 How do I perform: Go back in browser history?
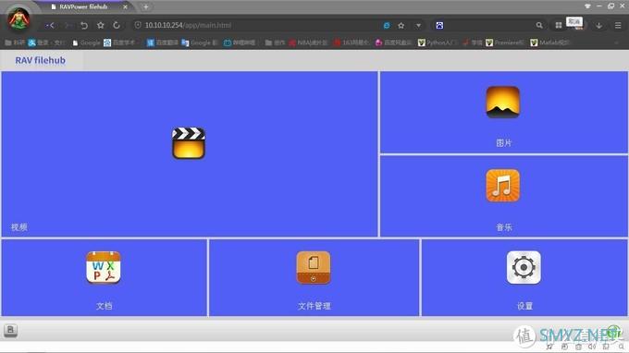(50, 25)
